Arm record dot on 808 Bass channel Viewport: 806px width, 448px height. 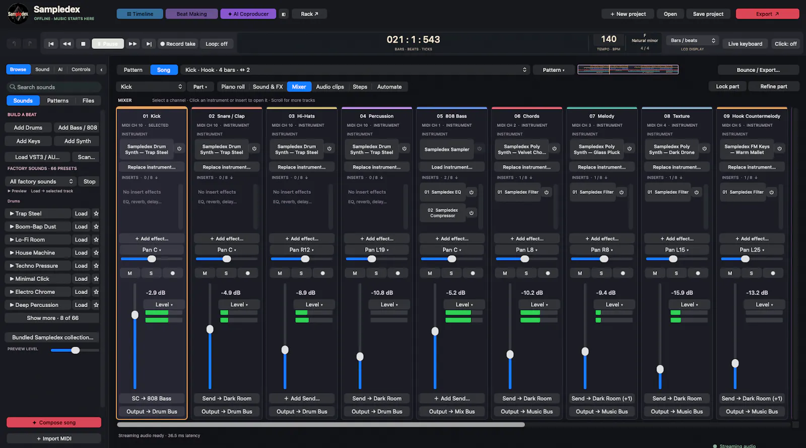pos(473,273)
